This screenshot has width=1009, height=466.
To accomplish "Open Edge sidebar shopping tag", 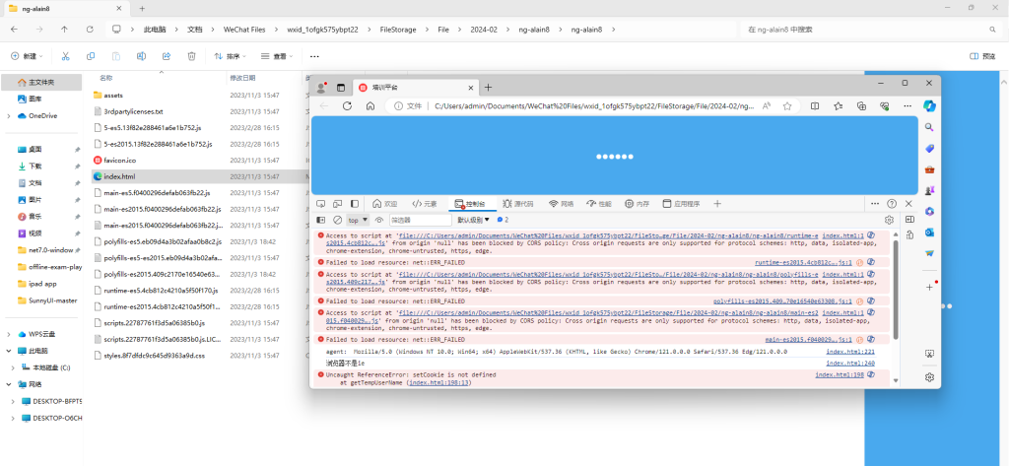I will point(929,149).
